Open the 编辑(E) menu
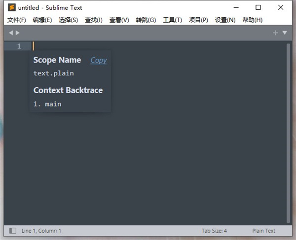This screenshot has height=240, width=296. [42, 20]
